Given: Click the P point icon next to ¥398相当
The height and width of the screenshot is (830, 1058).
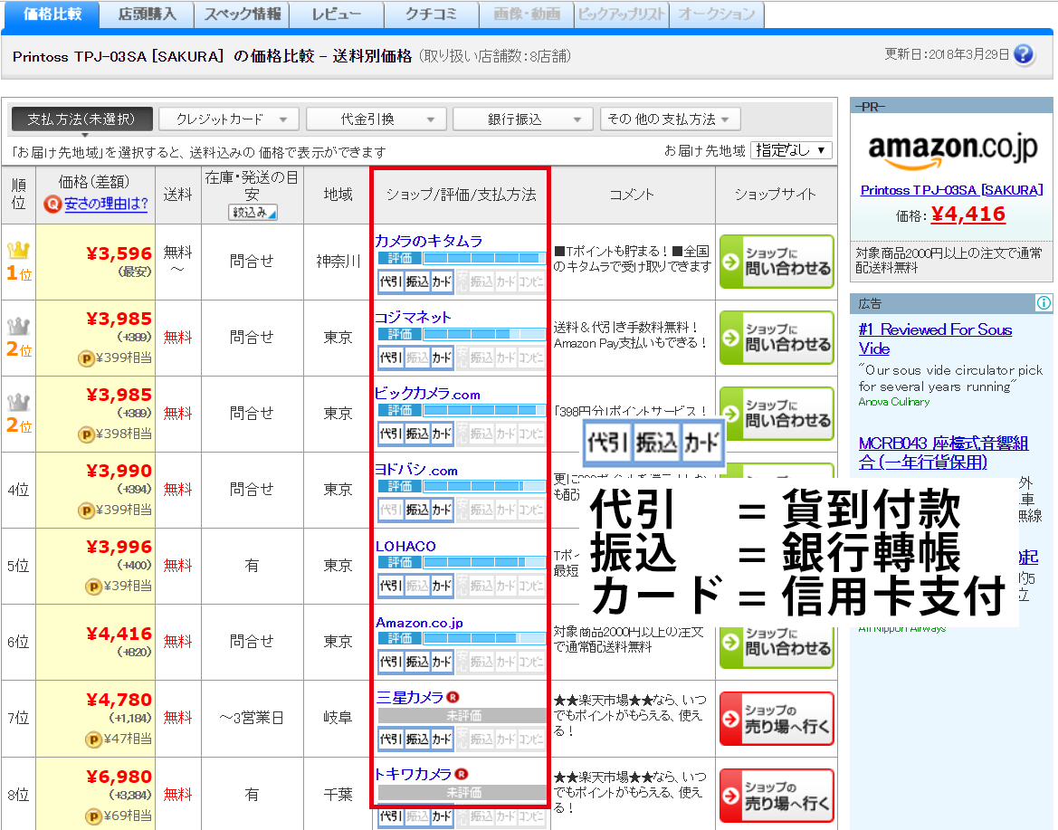Looking at the screenshot, I should pos(86,434).
